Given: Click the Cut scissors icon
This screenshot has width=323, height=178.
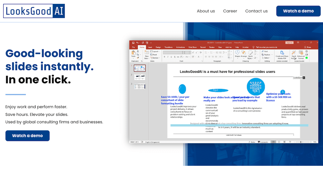Looking at the screenshot, I should [138, 51].
